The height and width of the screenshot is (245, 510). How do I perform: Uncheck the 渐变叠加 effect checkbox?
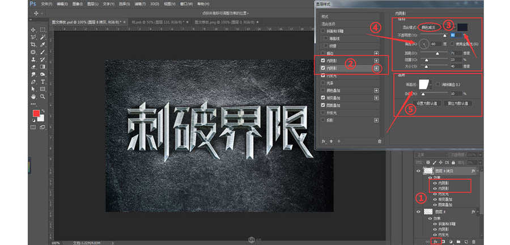(x=323, y=98)
